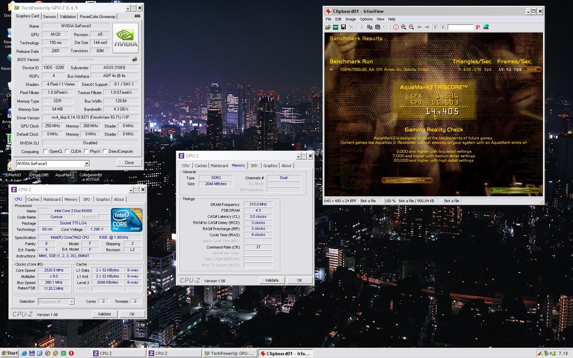The height and width of the screenshot is (358, 573).
Task: Click the BIOS save chip icon in GPU-Z
Action: pos(135,59)
